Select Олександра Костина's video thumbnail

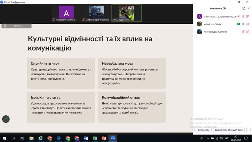click(97, 13)
